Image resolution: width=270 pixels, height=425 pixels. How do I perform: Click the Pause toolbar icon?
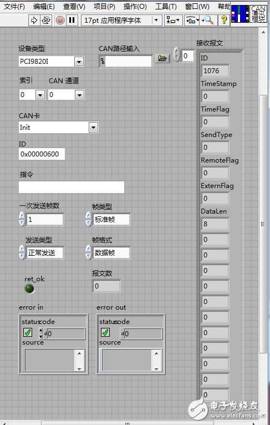[72, 20]
